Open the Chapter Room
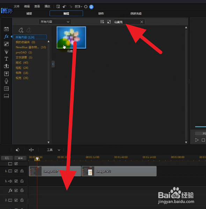This screenshot has height=209, width=206. [x=6, y=89]
